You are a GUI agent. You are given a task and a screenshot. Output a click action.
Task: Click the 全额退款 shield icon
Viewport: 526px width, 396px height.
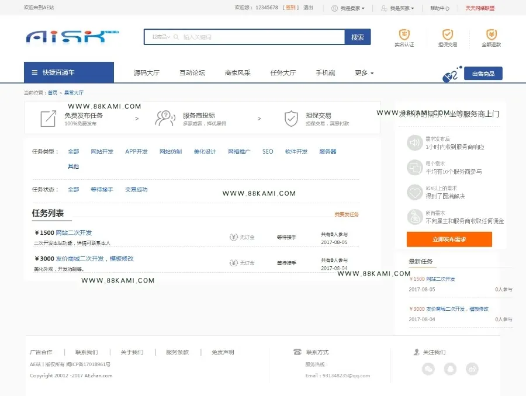click(491, 34)
